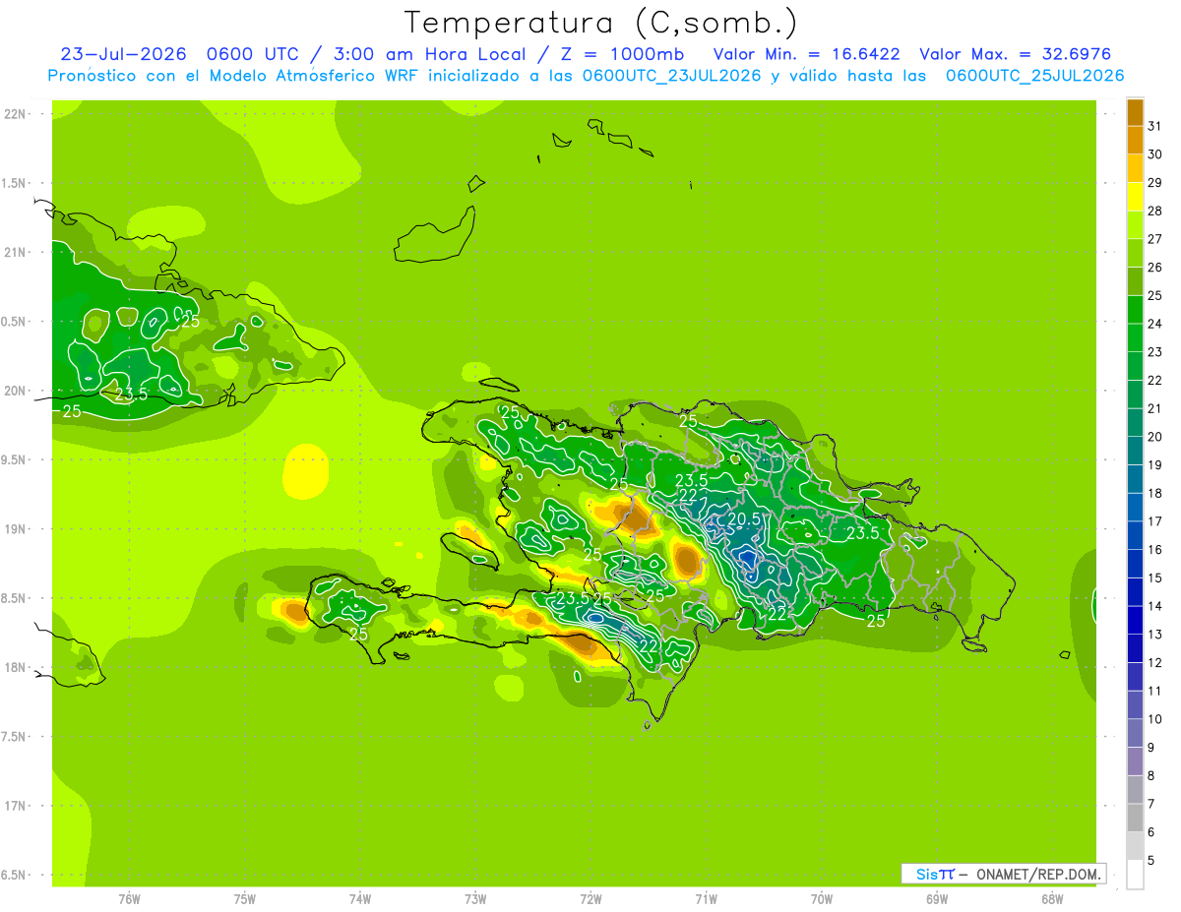Click the '71W' longitude axis label
Viewport: 1181px width, 912px height.
(706, 899)
